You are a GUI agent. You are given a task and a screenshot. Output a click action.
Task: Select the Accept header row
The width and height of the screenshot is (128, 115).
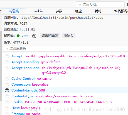(65, 56)
